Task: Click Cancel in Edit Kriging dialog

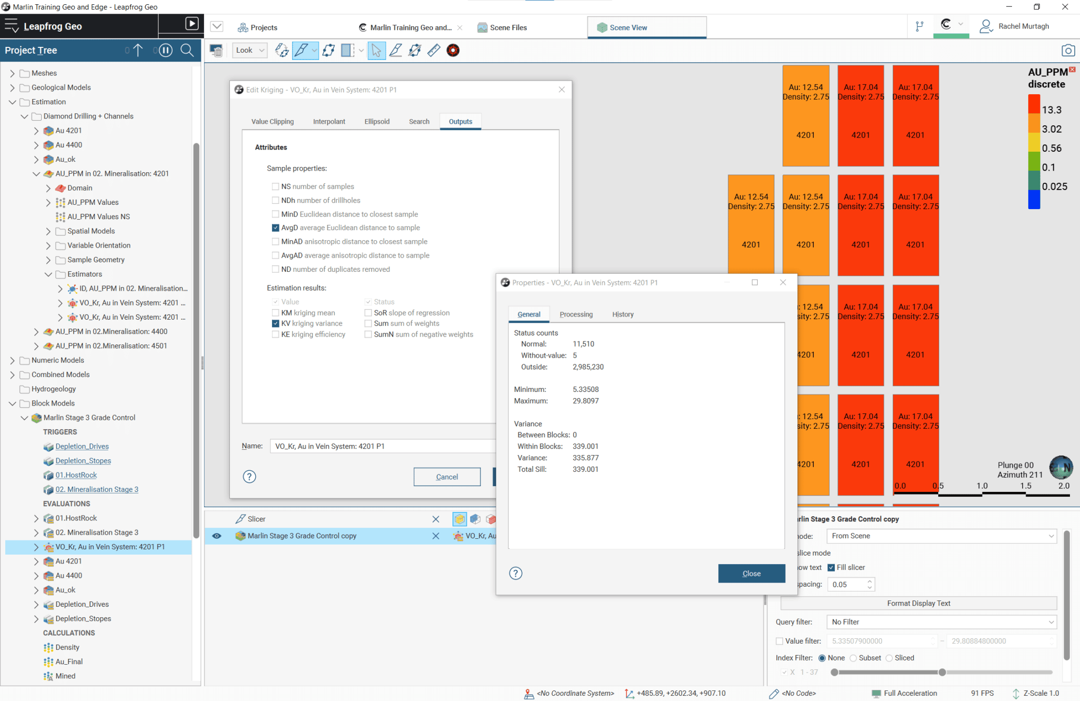Action: point(447,477)
